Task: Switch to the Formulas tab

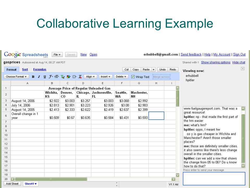Action: [x=40, y=69]
